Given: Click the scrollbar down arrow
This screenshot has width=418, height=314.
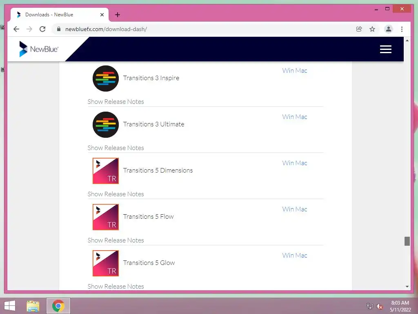Looking at the screenshot, I should point(407,287).
